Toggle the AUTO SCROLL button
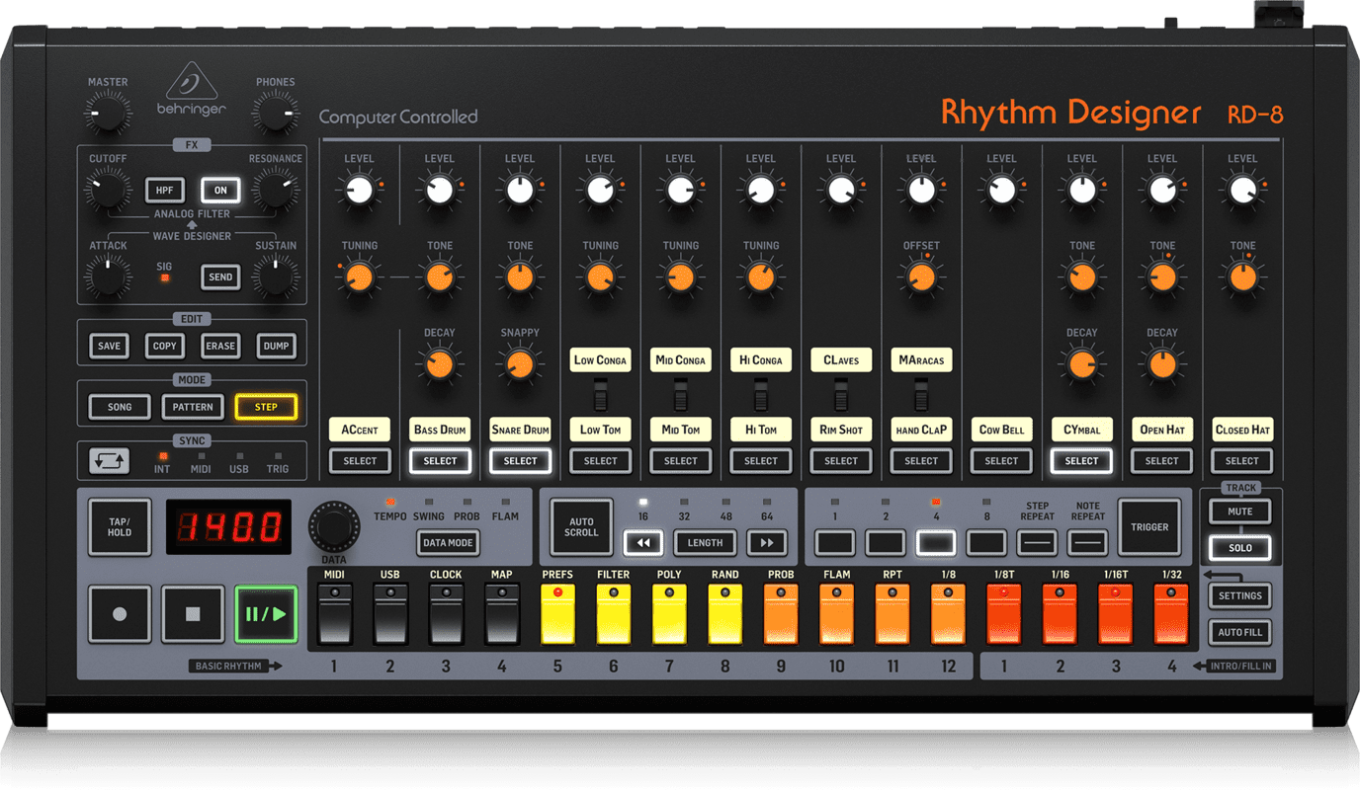This screenshot has height=790, width=1360. [x=581, y=527]
